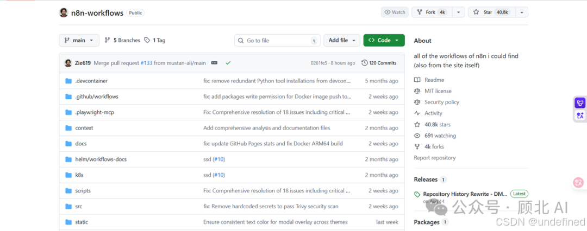Expand commit message ellipsis button
587x231 pixels.
(x=214, y=63)
